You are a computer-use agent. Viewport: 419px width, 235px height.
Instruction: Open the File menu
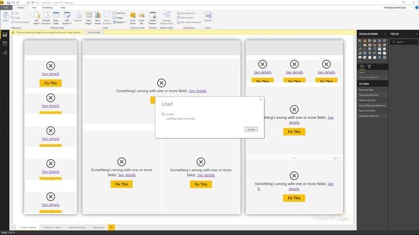[6, 8]
